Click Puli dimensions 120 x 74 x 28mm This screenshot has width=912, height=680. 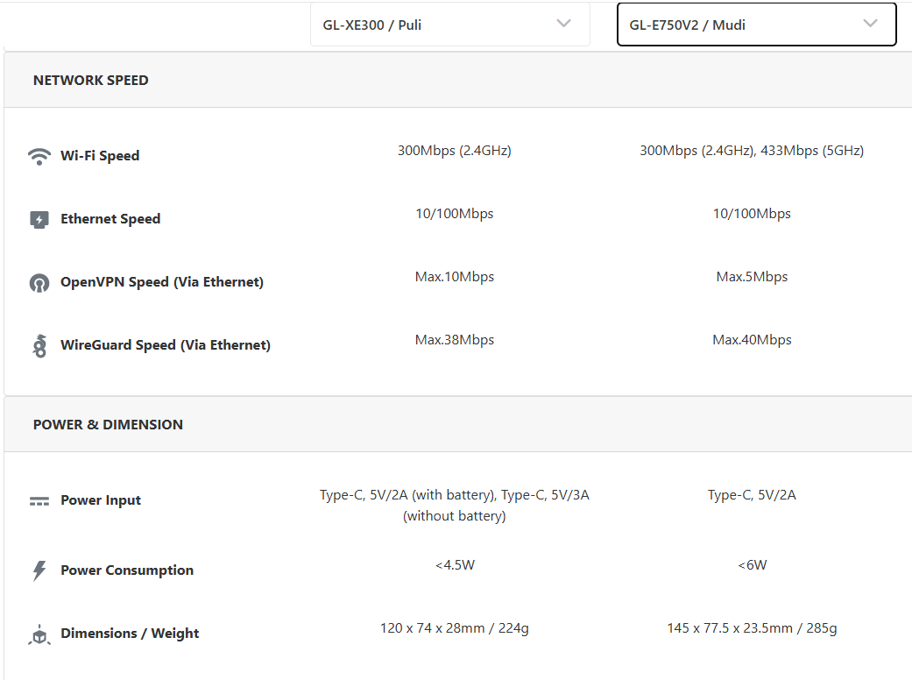point(432,628)
